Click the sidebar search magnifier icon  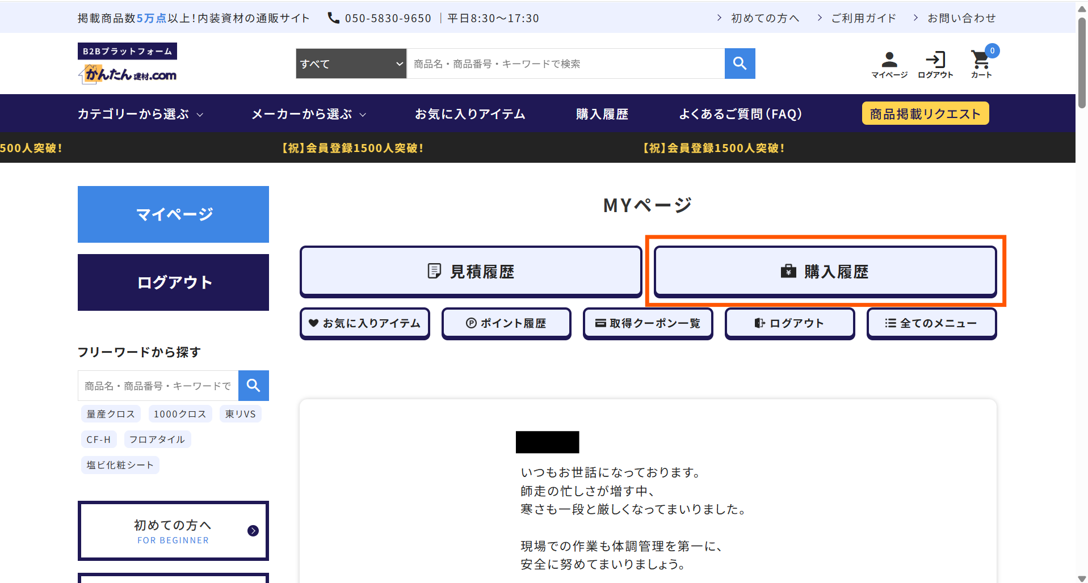[253, 386]
